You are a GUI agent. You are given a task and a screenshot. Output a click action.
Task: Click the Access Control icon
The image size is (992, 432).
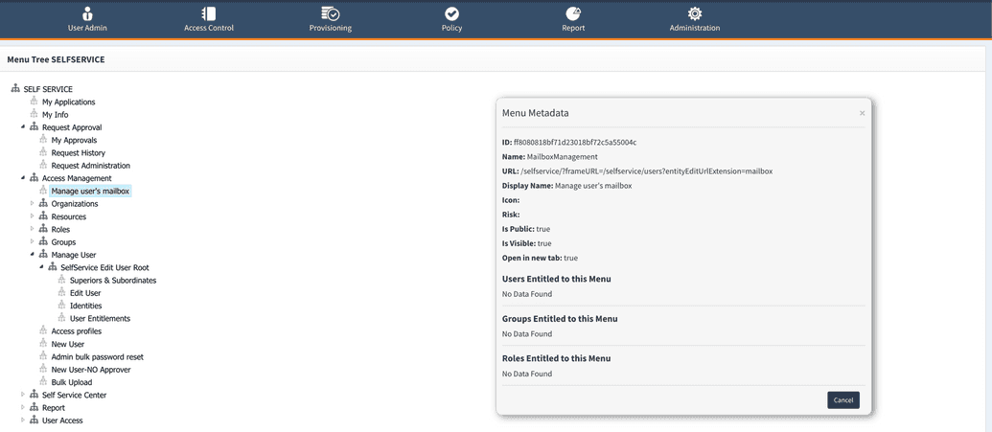[x=209, y=13]
